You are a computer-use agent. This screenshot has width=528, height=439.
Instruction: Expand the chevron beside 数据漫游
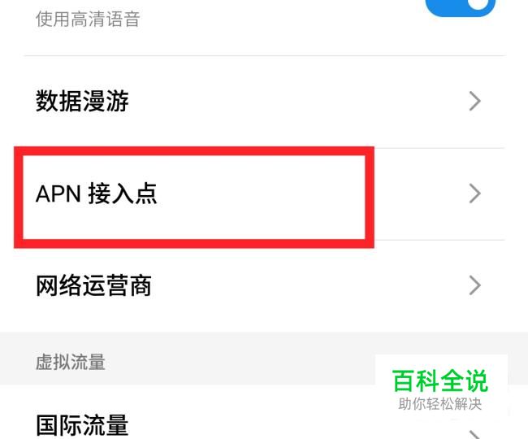pos(475,101)
